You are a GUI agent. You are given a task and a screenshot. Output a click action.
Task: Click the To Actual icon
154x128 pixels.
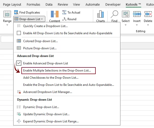click(64, 13)
